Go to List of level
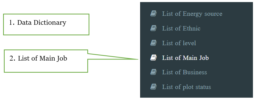255x100 pixels. 179,43
